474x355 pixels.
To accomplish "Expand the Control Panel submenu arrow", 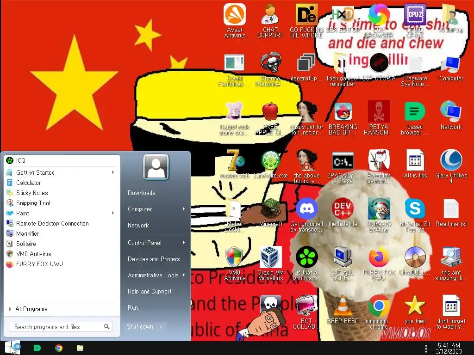I will pyautogui.click(x=183, y=243).
